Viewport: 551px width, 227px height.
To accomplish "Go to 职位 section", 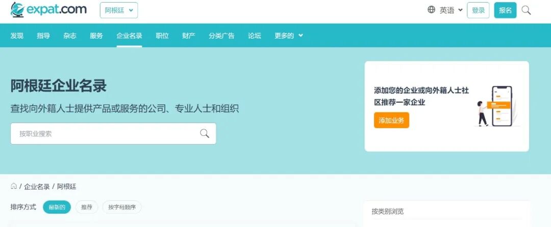I will 162,36.
